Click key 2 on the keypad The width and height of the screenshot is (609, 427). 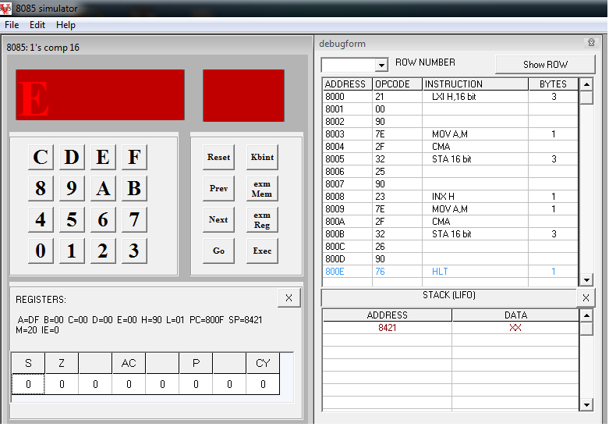coord(103,251)
